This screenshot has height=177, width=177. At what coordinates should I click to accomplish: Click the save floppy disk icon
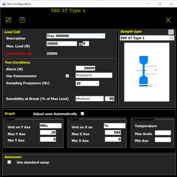pos(22,20)
